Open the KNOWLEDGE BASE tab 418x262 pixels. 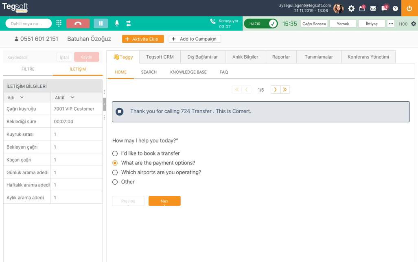coord(188,72)
